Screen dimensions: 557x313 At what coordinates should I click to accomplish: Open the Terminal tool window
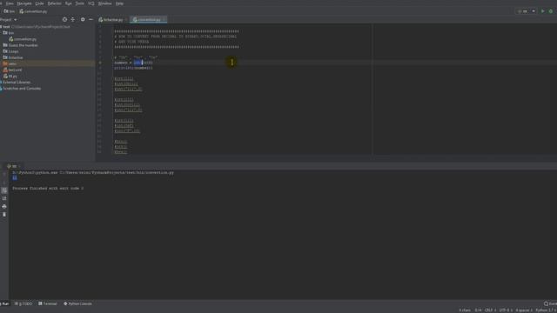pos(48,303)
